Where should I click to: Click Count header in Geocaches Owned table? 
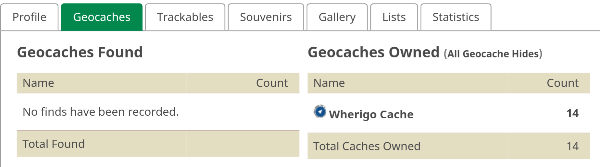[562, 83]
